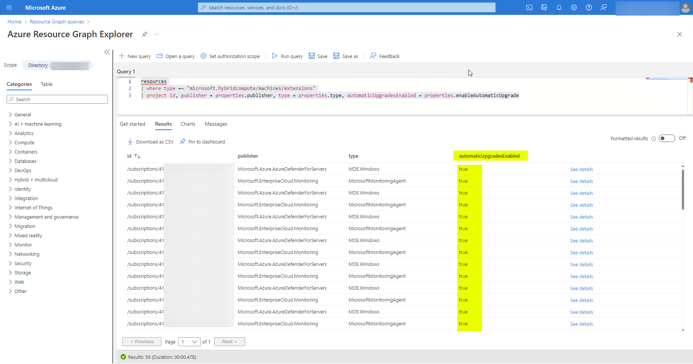693x364 pixels.
Task: Click the Save toolbar button
Action: (318, 56)
